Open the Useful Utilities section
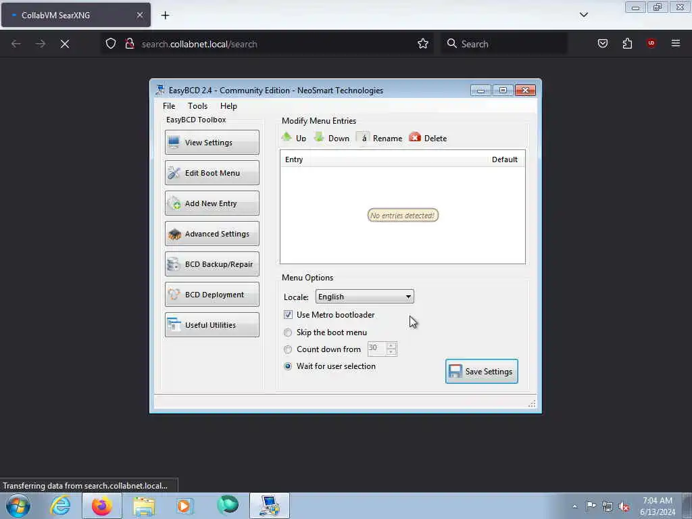The width and height of the screenshot is (692, 519). (x=212, y=325)
